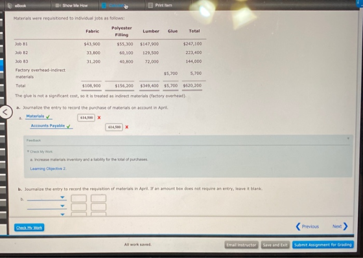The image size is (363, 258).
Task: Click the All work saved status text
Action: pos(137,244)
